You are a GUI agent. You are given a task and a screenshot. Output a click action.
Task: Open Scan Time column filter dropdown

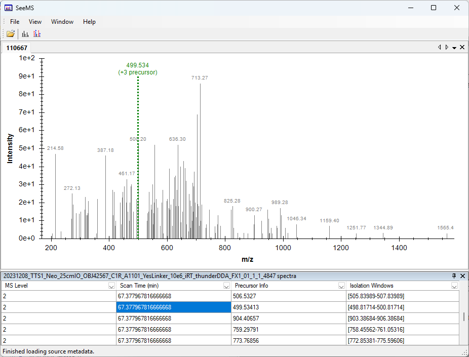[x=226, y=286]
